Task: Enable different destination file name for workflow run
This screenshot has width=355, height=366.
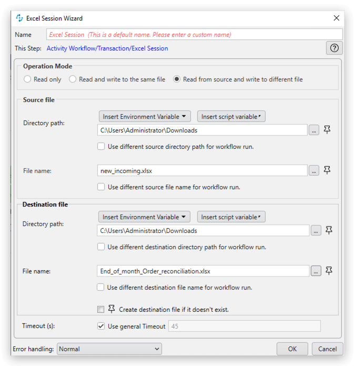Action: pos(100,287)
